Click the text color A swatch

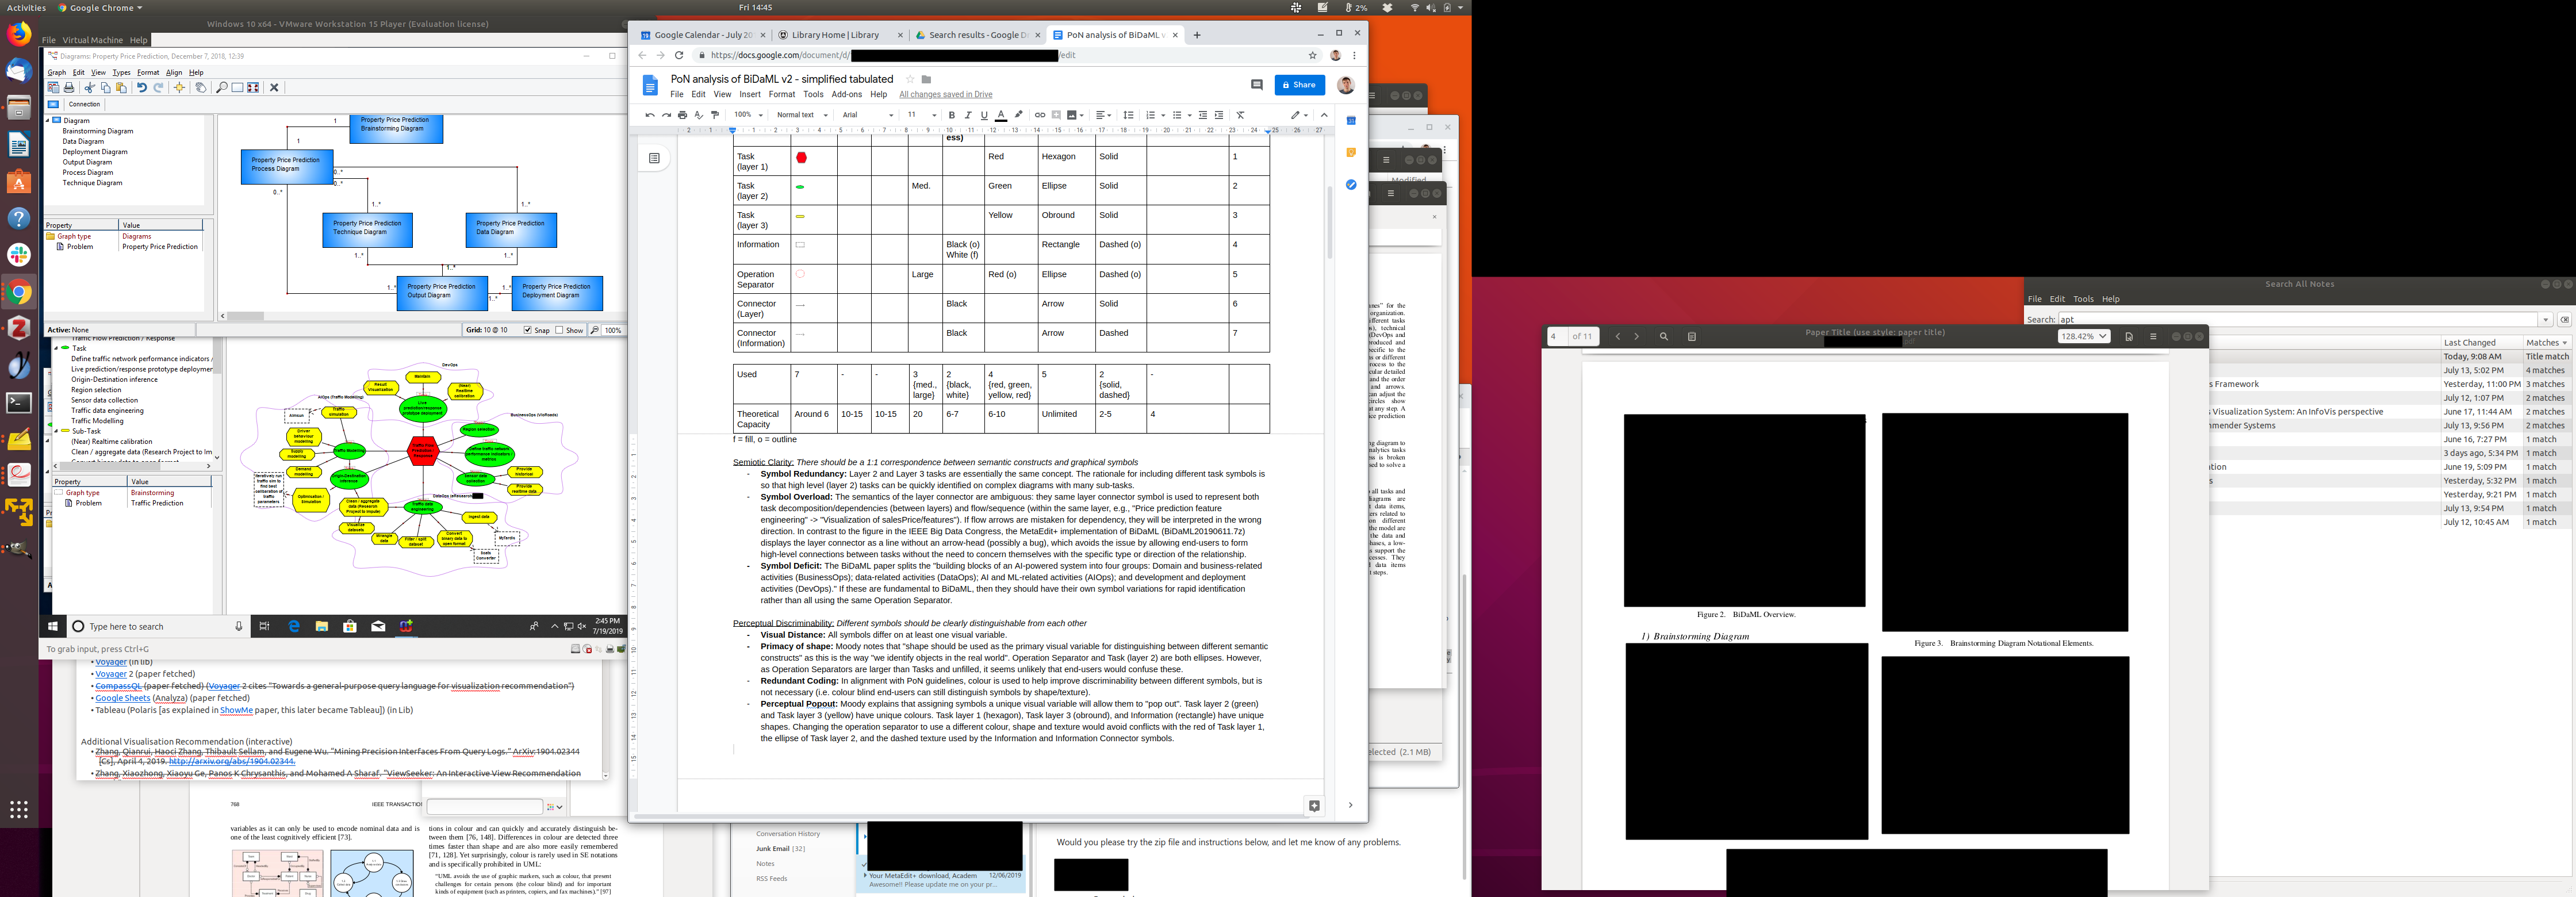(x=1001, y=115)
